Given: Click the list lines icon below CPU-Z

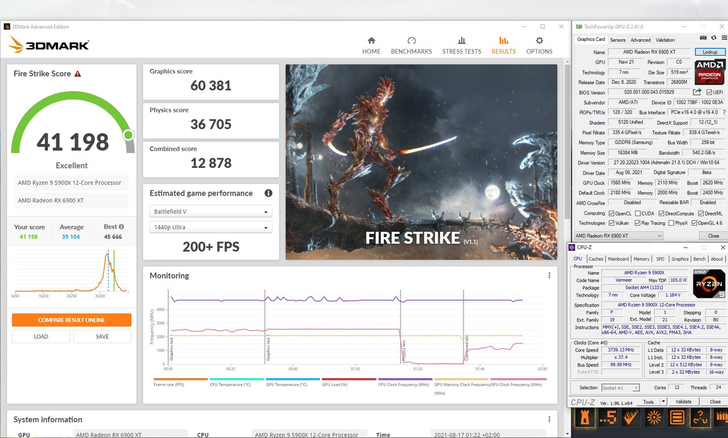Looking at the screenshot, I should [x=677, y=418].
